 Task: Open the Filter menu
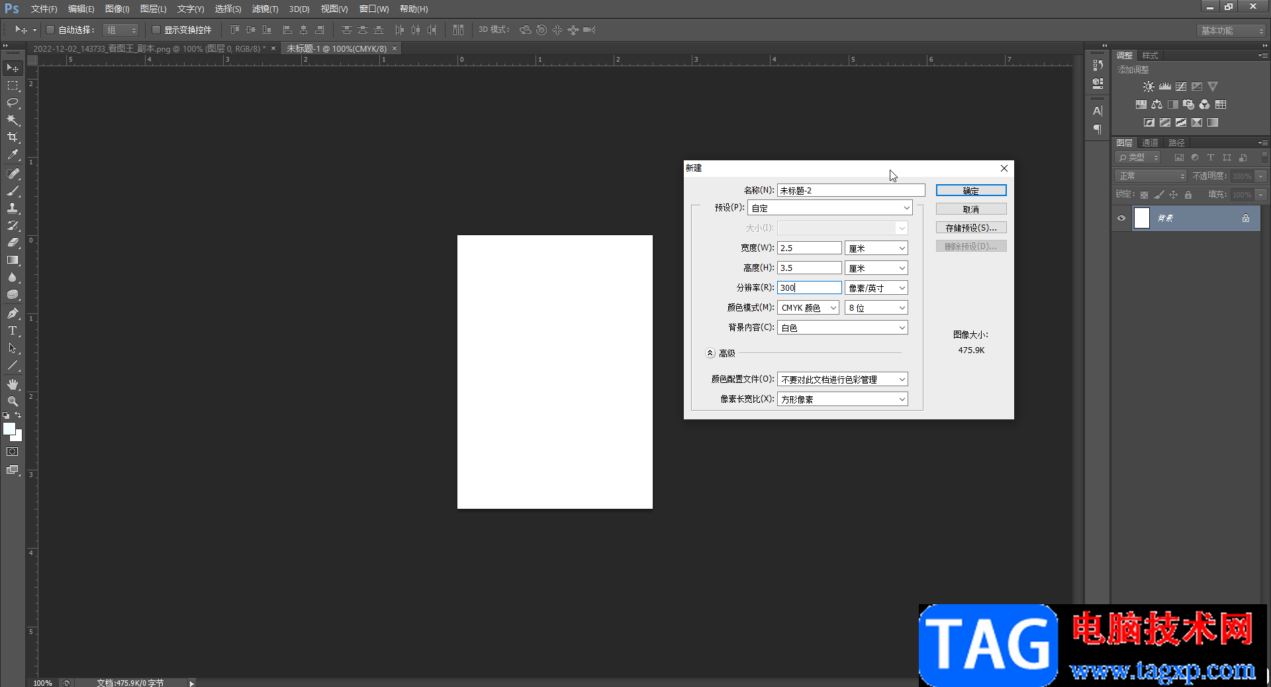[x=265, y=9]
